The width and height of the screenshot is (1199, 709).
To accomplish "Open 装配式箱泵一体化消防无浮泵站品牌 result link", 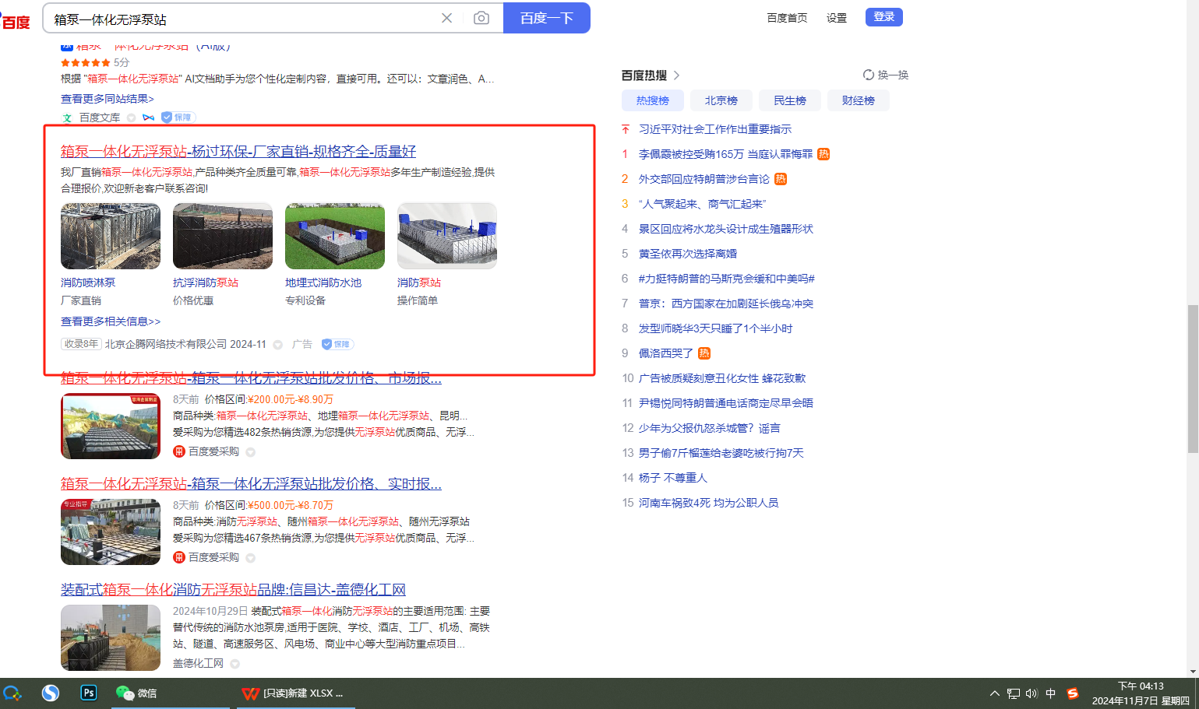I will click(x=233, y=590).
